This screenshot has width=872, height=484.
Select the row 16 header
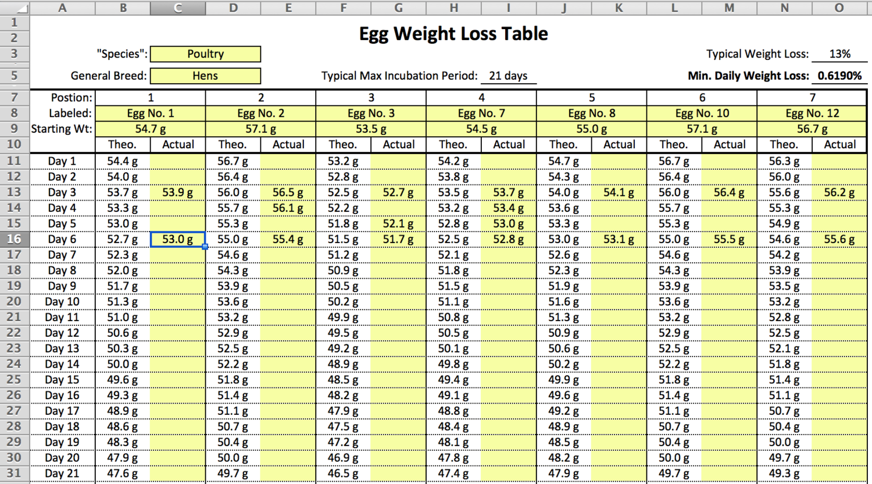pyautogui.click(x=15, y=239)
